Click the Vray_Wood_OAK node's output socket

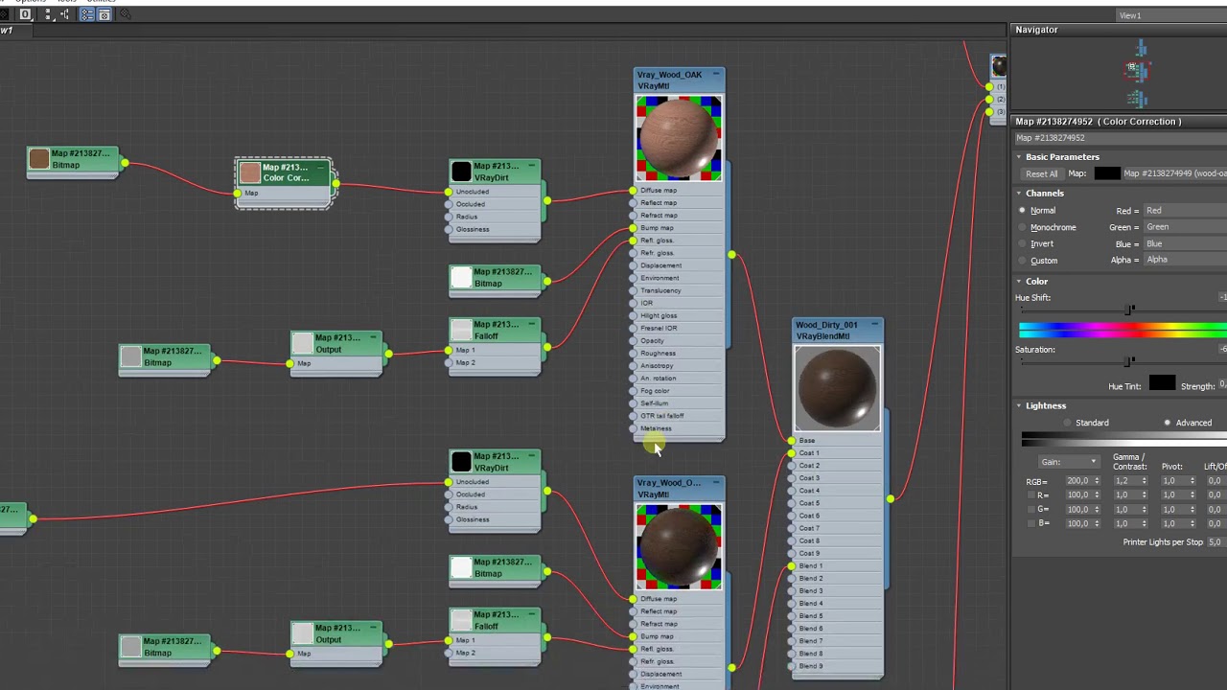click(x=731, y=255)
